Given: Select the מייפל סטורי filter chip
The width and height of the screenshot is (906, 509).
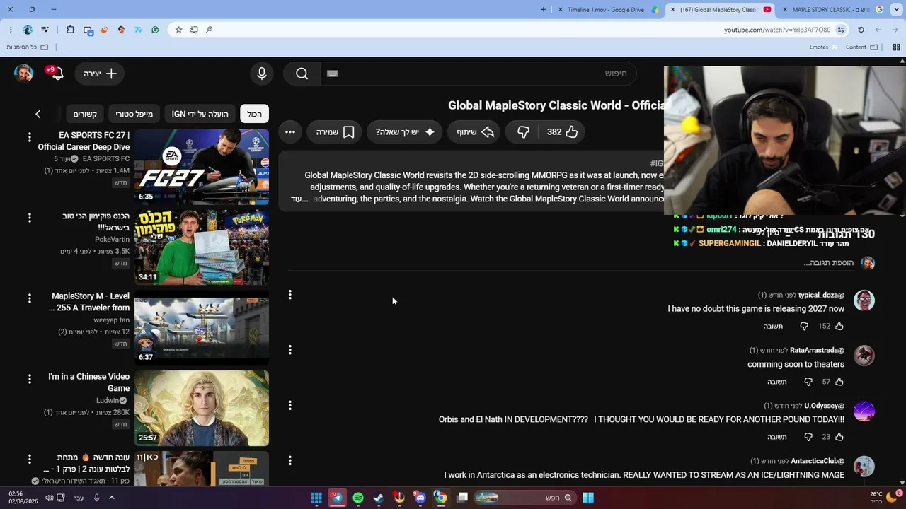Looking at the screenshot, I should pos(134,114).
